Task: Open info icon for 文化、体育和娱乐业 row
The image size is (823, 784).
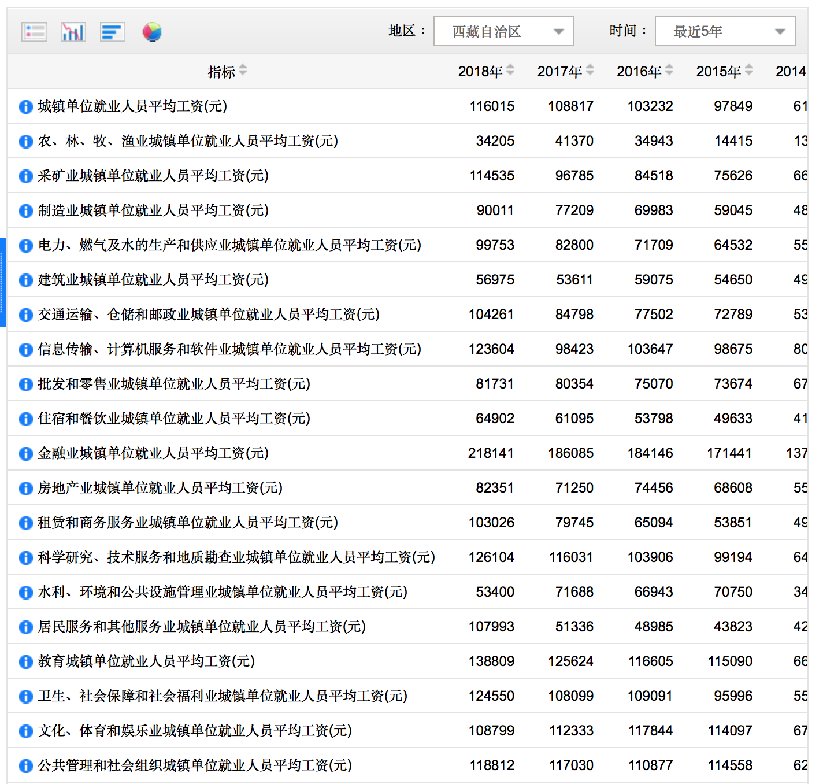Action: (x=25, y=731)
